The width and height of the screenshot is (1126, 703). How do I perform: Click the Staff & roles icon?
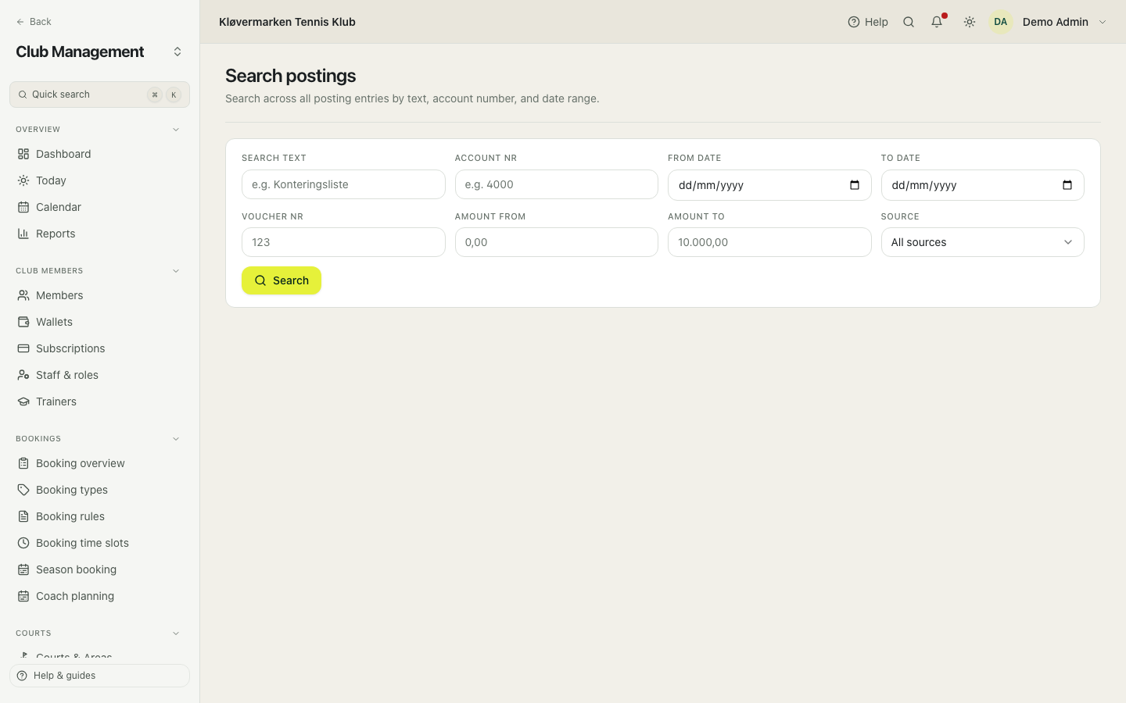pos(23,375)
